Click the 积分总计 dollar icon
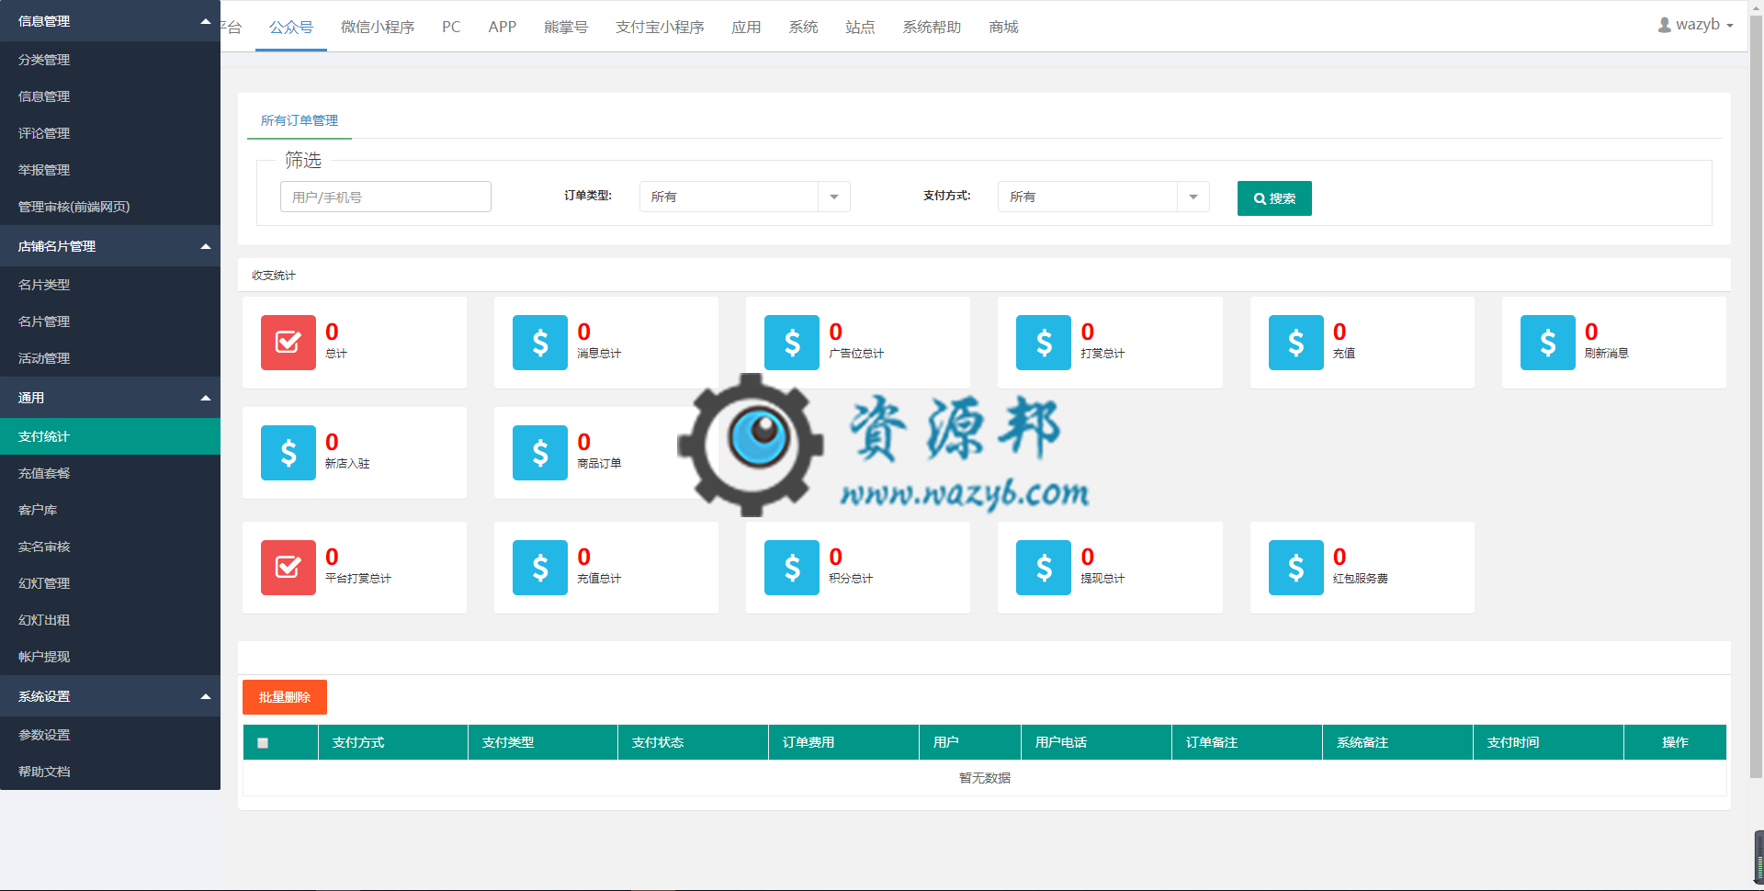Image resolution: width=1764 pixels, height=891 pixels. tap(791, 568)
